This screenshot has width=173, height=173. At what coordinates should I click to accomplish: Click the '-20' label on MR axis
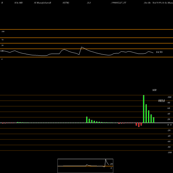[169, 130]
